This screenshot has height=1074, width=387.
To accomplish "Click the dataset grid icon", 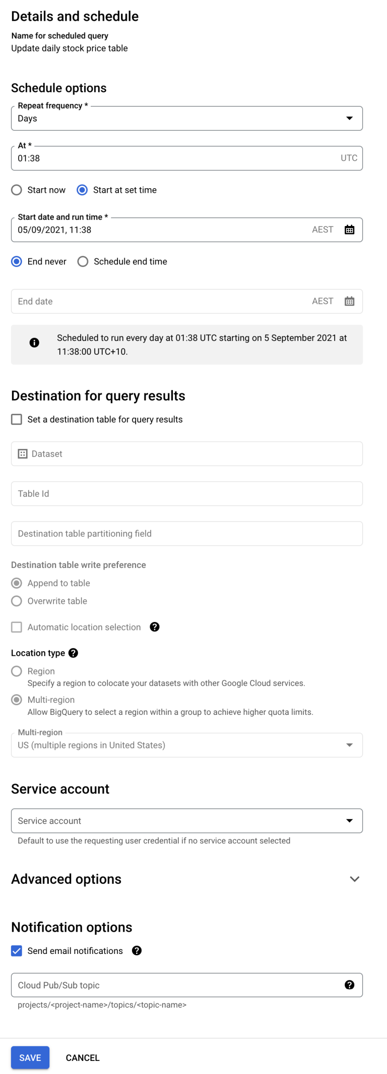I will click(23, 454).
